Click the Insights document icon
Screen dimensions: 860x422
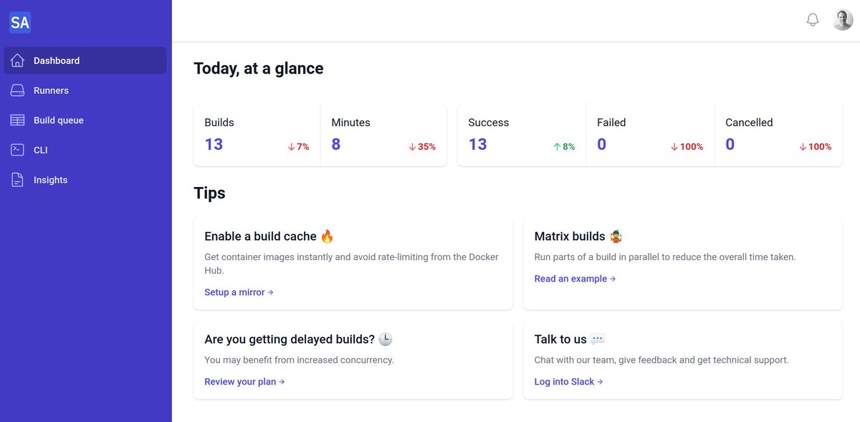point(17,179)
